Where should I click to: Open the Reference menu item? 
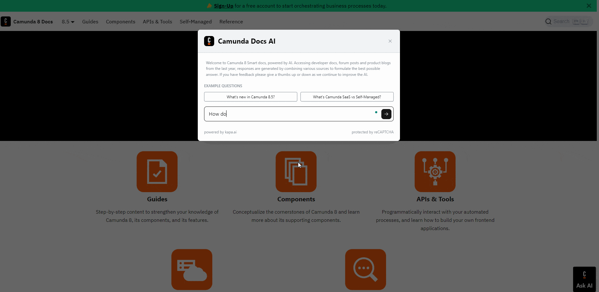(x=231, y=21)
